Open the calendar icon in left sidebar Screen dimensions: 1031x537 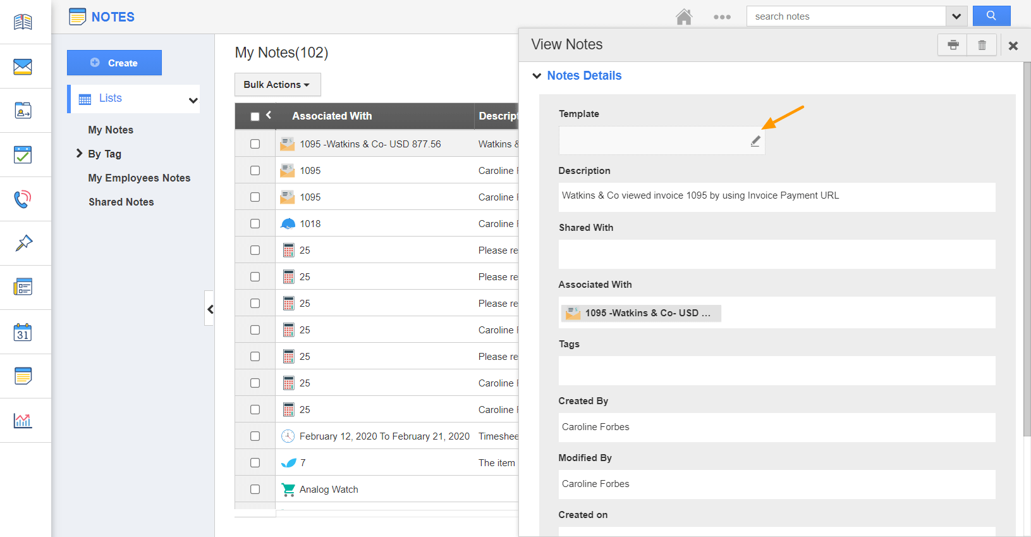pos(23,332)
